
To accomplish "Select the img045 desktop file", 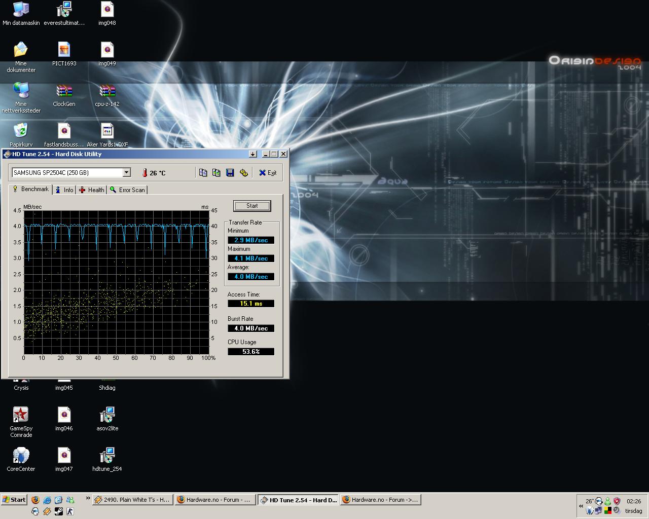I will [x=64, y=385].
